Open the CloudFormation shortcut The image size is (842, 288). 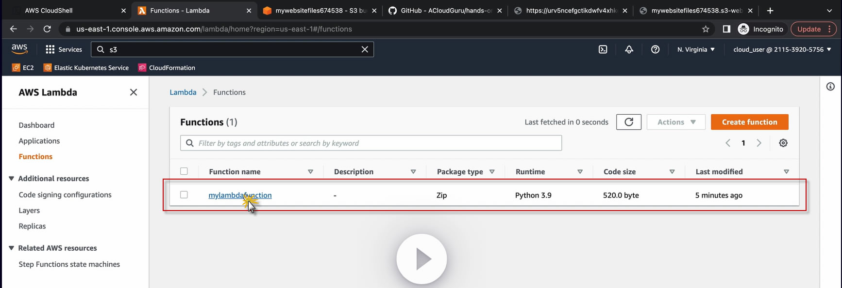click(x=167, y=68)
